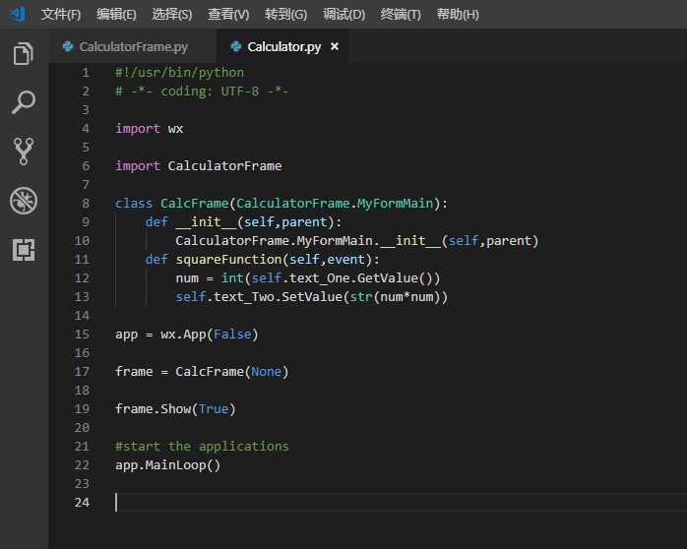The image size is (687, 549).
Task: Click 'def __init__(self,parent):' on line 9
Action: pos(243,222)
